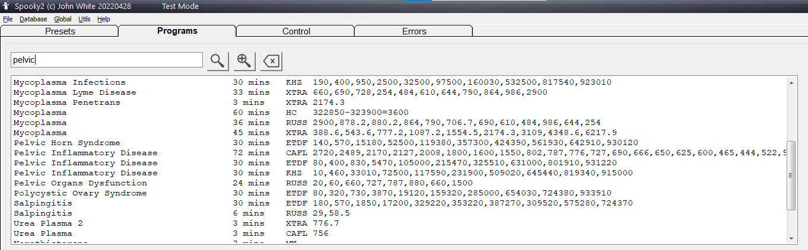Click the program list scrollbar thumb
Image resolution: width=808 pixels, height=250 pixels.
[791, 175]
